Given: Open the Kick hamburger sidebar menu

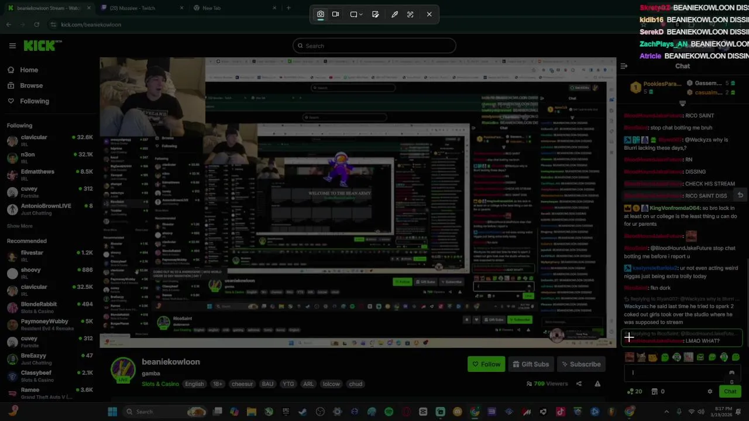Looking at the screenshot, I should [12, 46].
